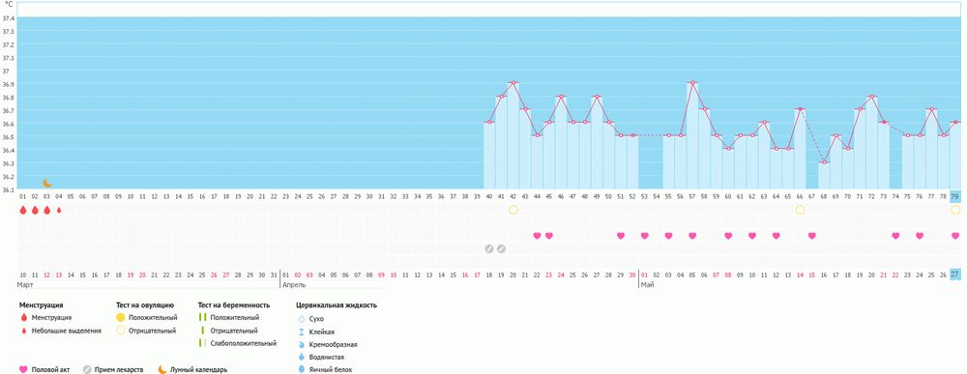Click the menstruation drop on cycle day 02

point(35,210)
